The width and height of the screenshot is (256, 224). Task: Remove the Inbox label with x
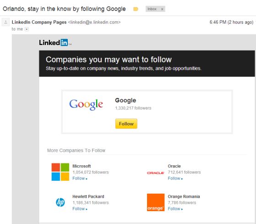(162, 9)
